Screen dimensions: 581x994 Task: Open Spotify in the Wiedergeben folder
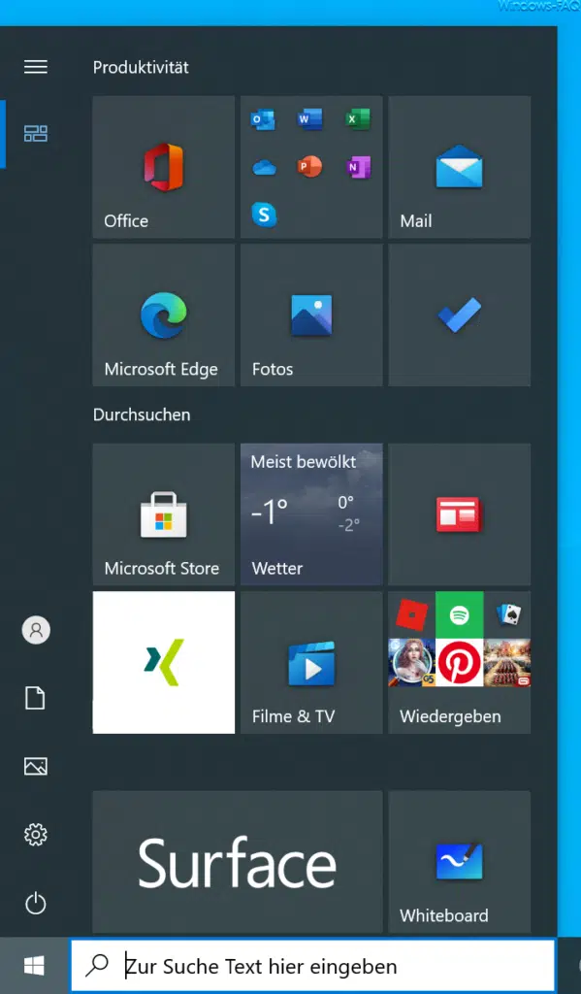click(x=460, y=614)
